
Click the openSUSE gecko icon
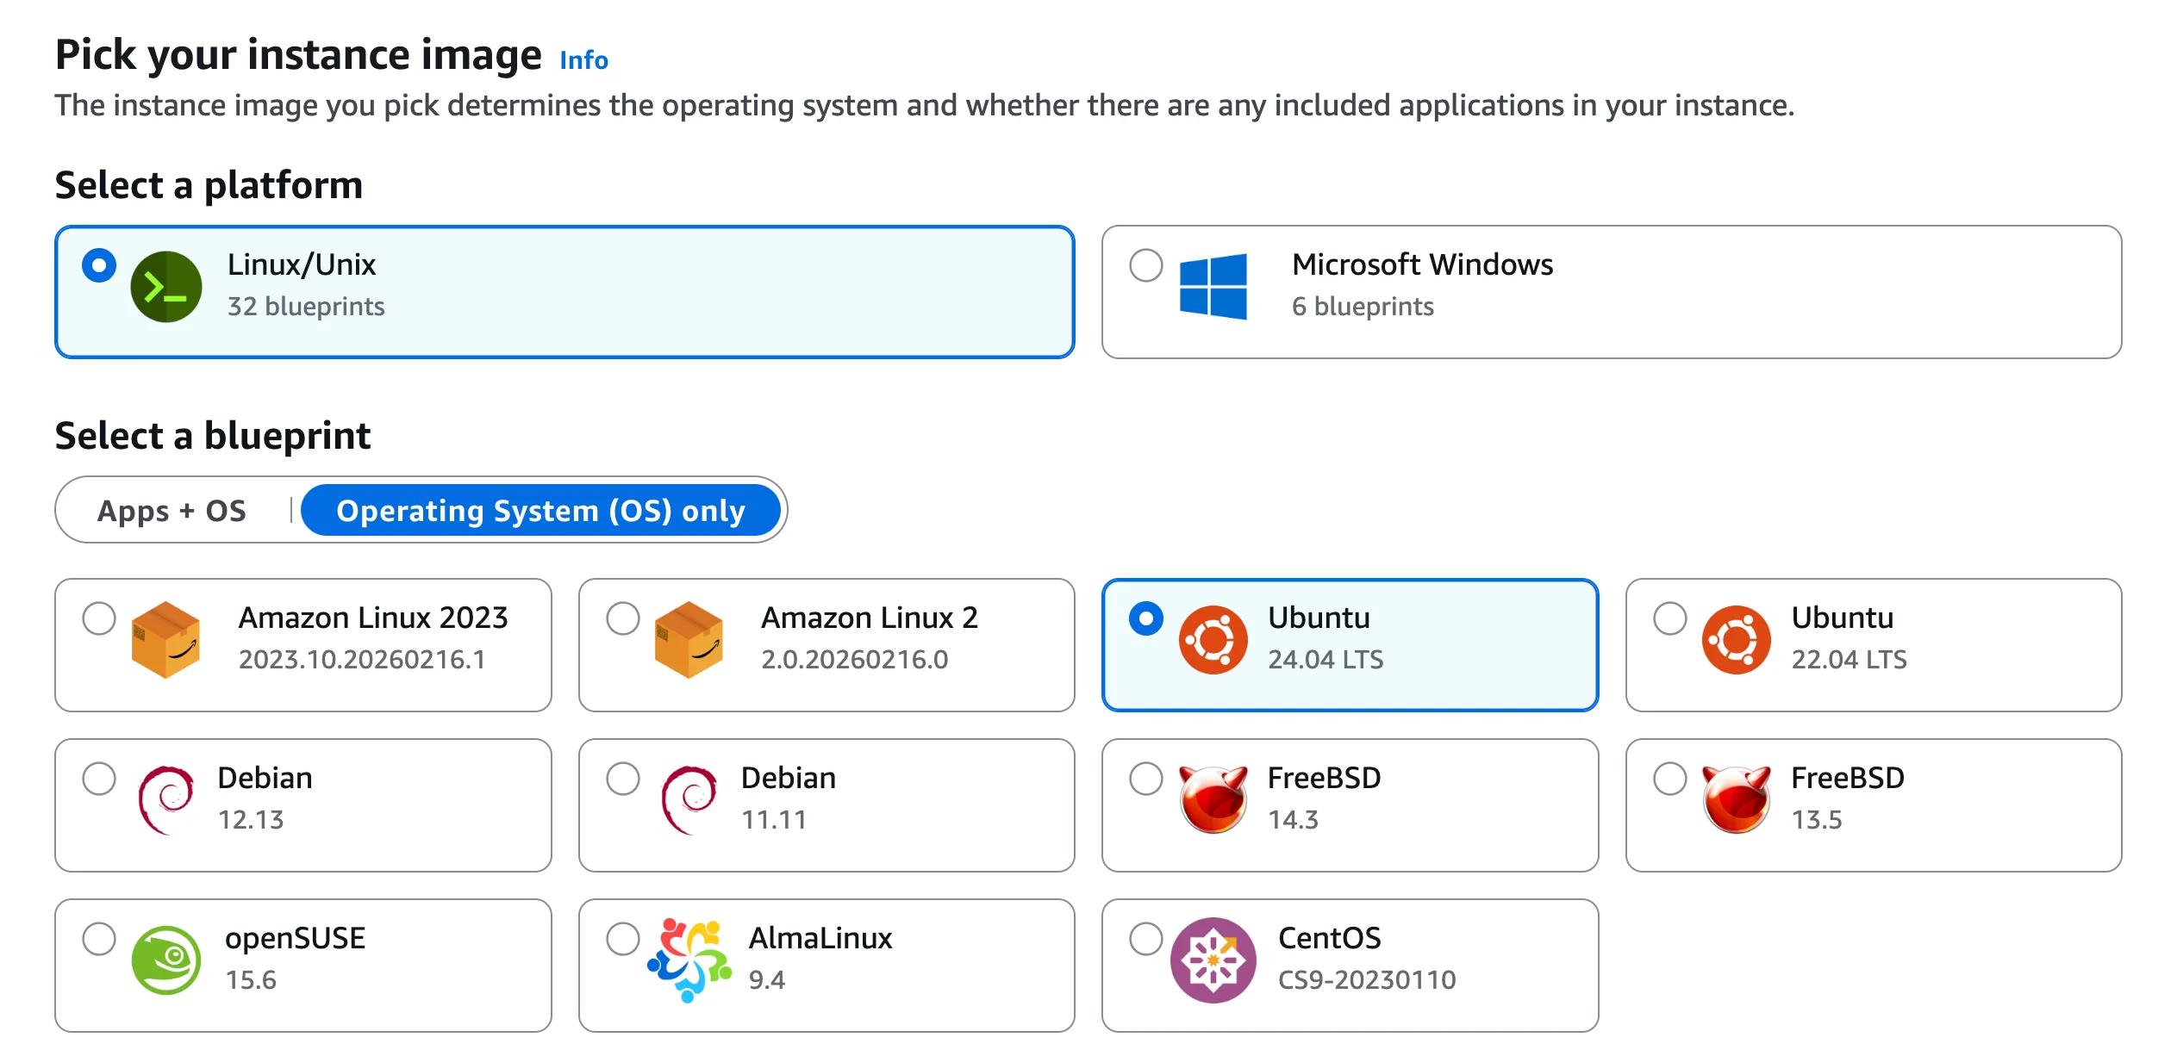[165, 960]
